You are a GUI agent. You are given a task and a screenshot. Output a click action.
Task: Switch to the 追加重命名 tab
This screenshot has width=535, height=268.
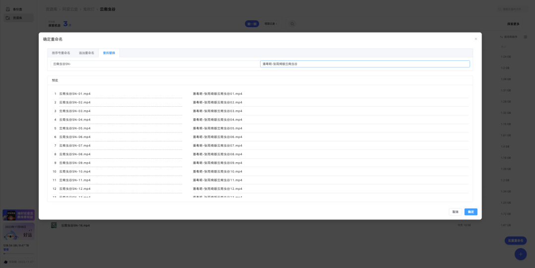[86, 53]
